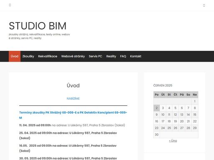Click calendar day 7
Screen dimensions: 214x160
pos(188,108)
